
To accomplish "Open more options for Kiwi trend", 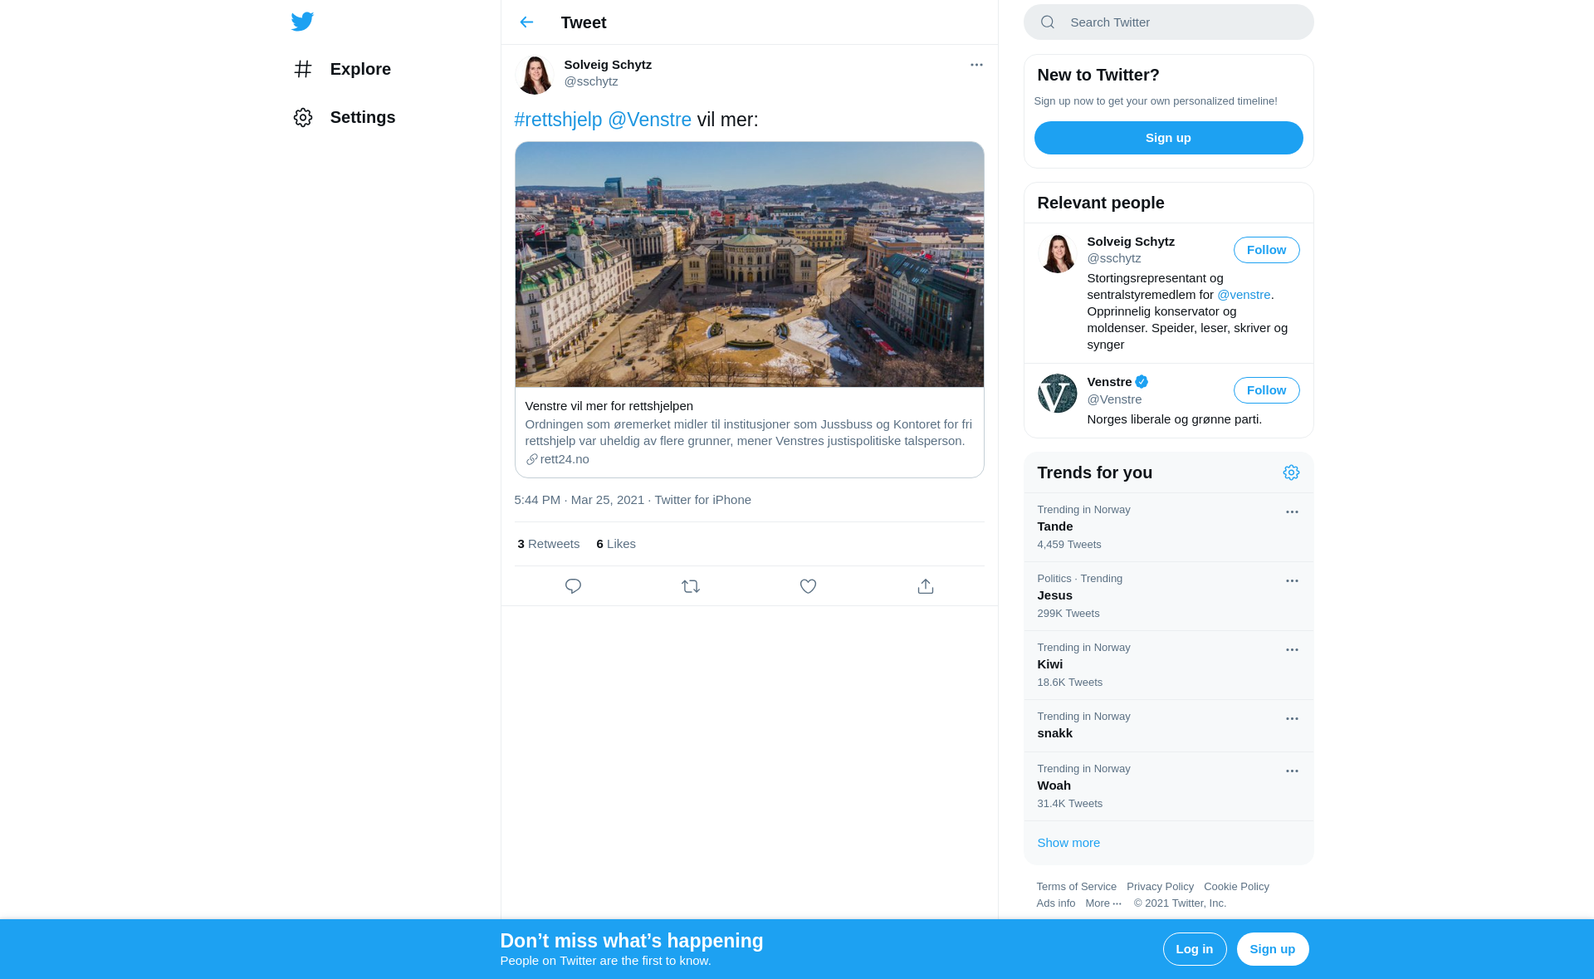I will (1292, 650).
